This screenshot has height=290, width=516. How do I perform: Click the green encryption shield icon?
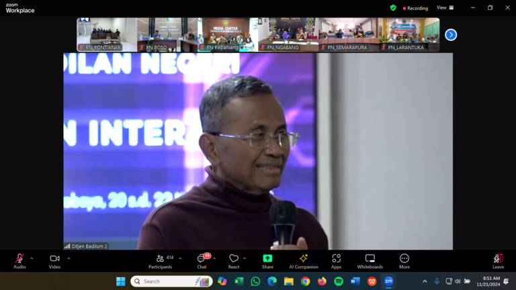(393, 8)
